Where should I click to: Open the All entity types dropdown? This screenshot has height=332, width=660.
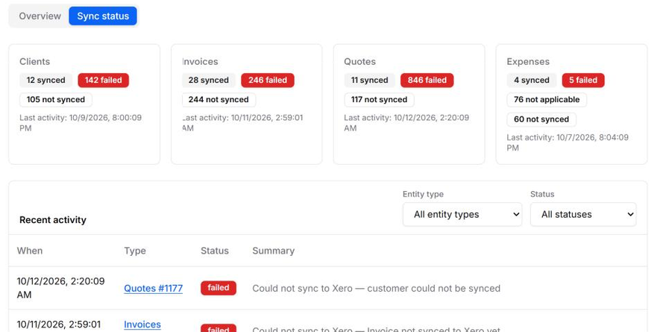462,214
